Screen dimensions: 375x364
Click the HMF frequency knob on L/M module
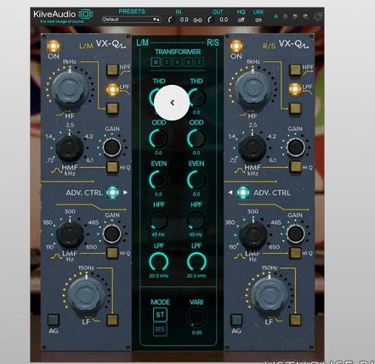(x=70, y=148)
